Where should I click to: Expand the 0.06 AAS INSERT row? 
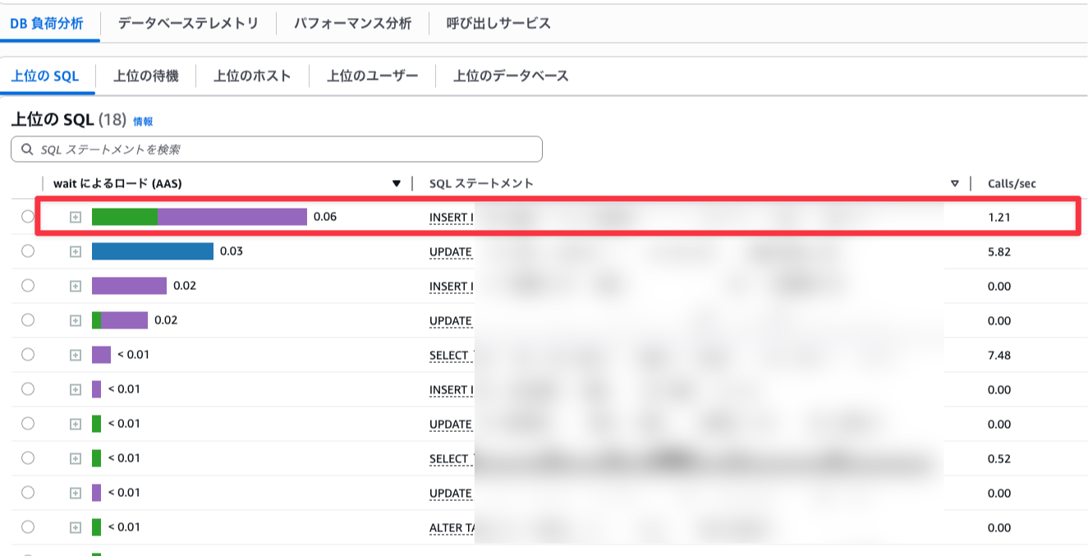coord(76,217)
